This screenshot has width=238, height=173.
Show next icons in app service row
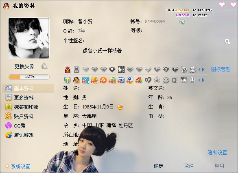coord(203,80)
